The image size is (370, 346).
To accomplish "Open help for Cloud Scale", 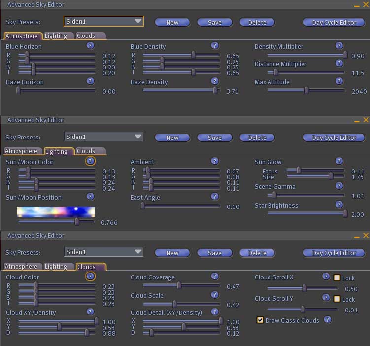I will (214, 295).
